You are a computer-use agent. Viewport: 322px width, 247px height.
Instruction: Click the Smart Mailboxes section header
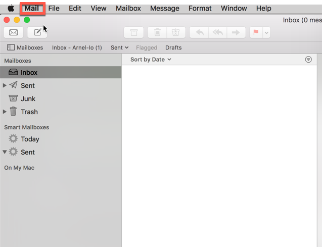coord(27,127)
